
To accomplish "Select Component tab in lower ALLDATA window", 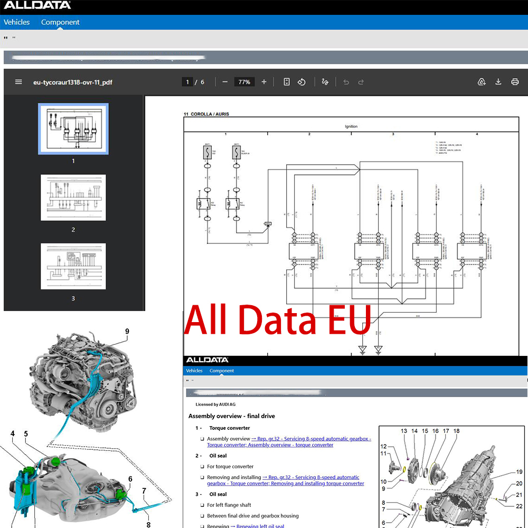I will (x=222, y=371).
